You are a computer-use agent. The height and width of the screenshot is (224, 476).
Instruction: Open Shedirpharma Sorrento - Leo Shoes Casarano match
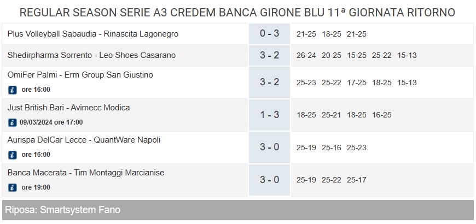pos(91,55)
